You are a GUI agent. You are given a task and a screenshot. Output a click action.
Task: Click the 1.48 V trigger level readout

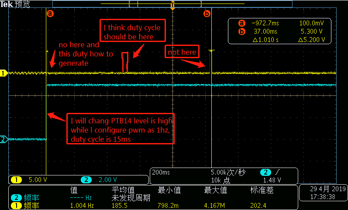click(x=272, y=180)
